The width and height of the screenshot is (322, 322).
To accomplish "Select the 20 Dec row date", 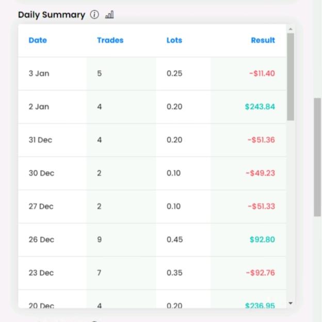I will point(41,306).
